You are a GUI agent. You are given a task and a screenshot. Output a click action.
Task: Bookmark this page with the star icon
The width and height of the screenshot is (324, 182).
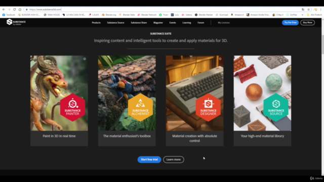pyautogui.click(x=308, y=10)
